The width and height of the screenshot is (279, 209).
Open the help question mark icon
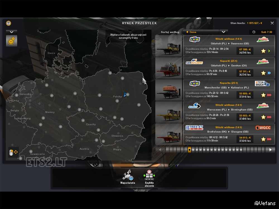pyautogui.click(x=8, y=23)
